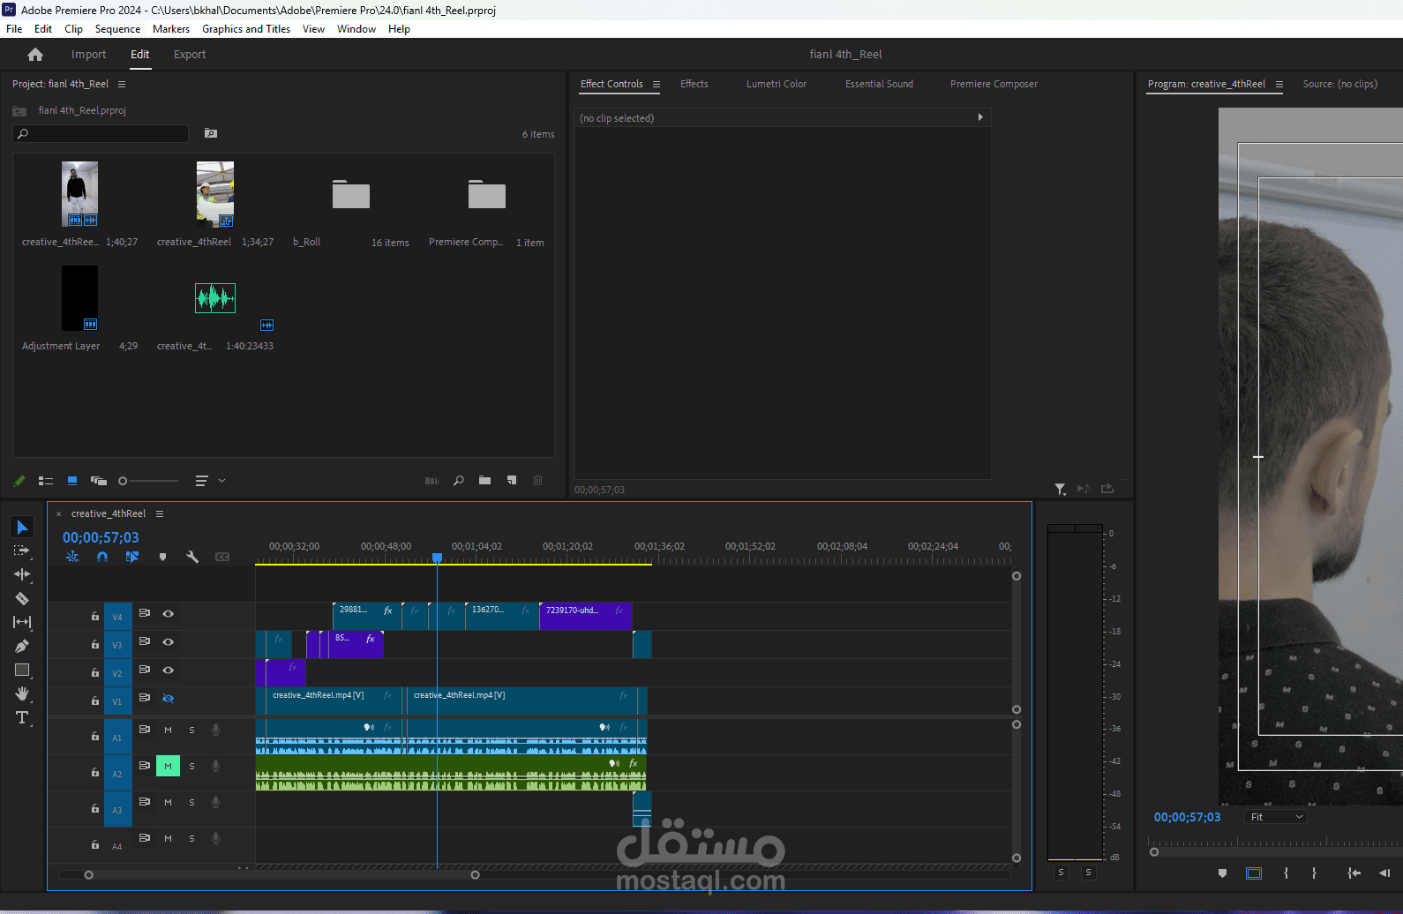Open the sort icons dropdown in Project panel

coord(210,481)
